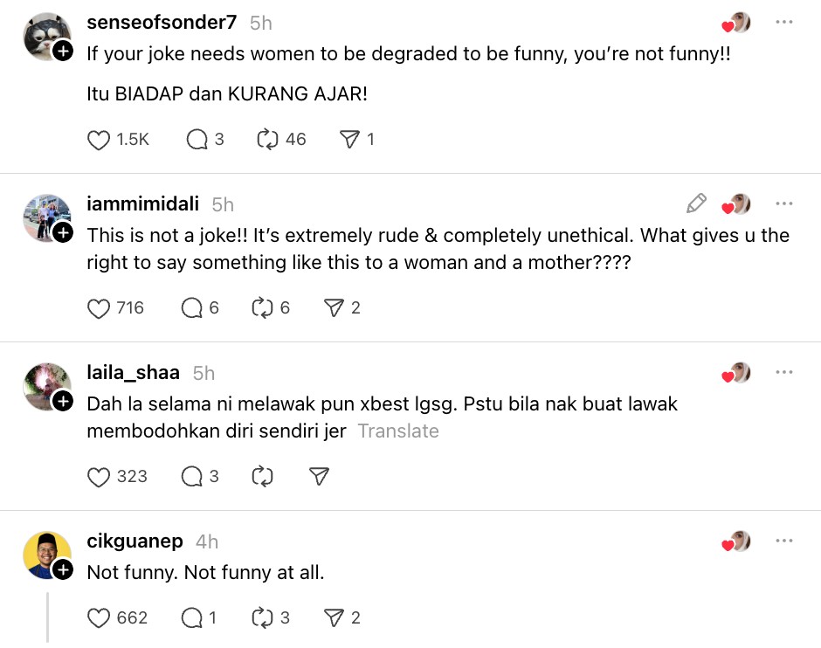Click the pencil edit icon on iammimidali's post
821x648 pixels.
pyautogui.click(x=696, y=204)
